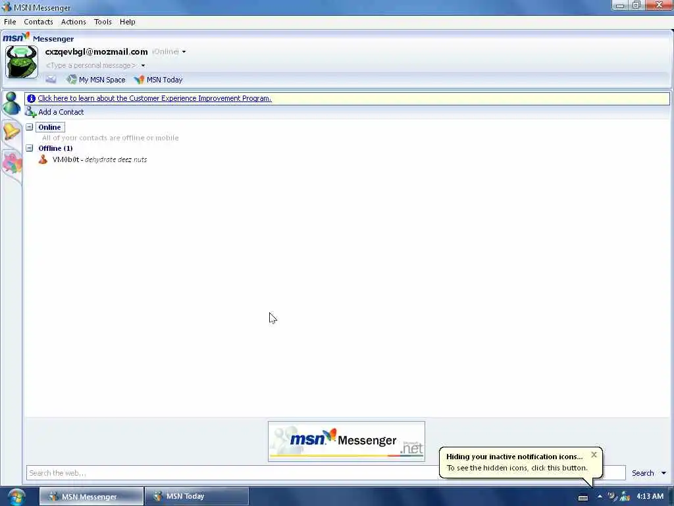Open MSN Today butterfly shortcut
674x506 pixels.
click(158, 80)
